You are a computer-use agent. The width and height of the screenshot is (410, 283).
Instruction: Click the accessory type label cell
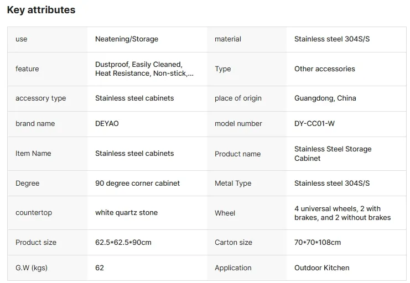pos(48,98)
